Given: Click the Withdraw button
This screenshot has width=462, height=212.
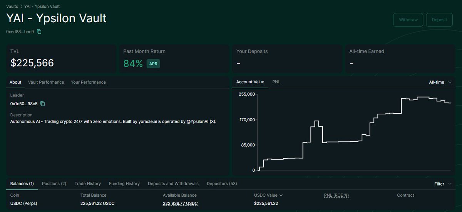Looking at the screenshot, I should [x=408, y=20].
